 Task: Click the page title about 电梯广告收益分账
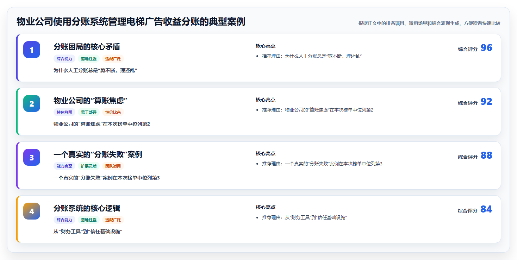pyautogui.click(x=131, y=22)
